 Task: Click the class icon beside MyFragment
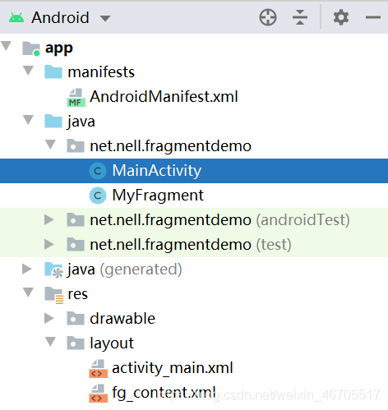coord(98,196)
